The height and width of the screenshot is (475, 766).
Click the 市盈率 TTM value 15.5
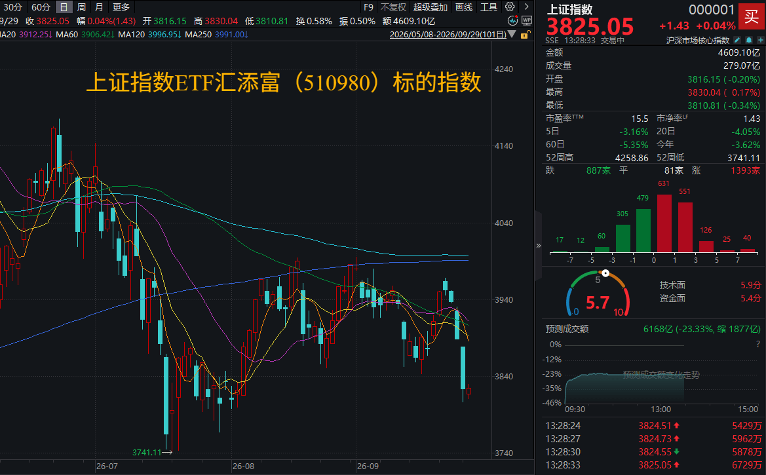[640, 119]
